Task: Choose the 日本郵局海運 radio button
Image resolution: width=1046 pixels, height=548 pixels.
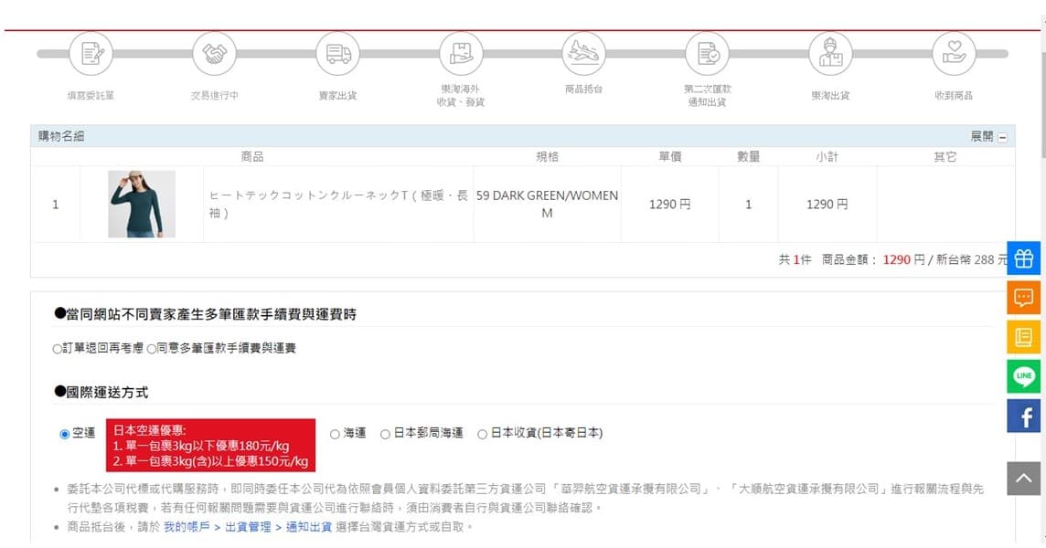Action: click(x=385, y=434)
